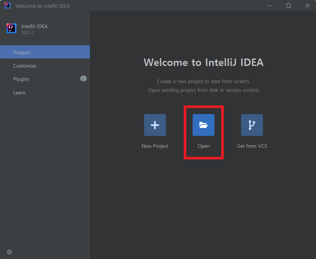
Task: Click the version text 2023.1
Action: pyautogui.click(x=27, y=33)
